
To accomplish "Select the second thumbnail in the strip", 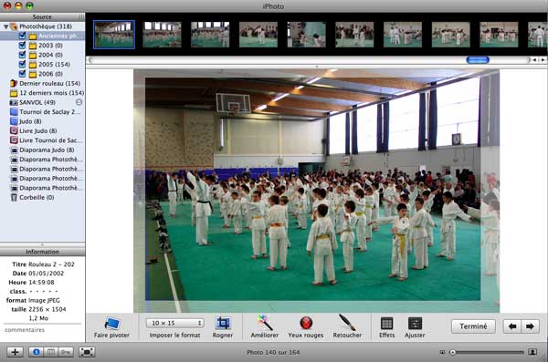I will [163, 35].
